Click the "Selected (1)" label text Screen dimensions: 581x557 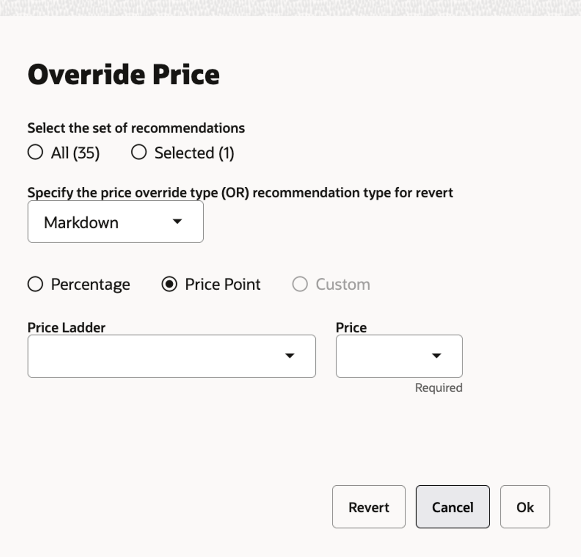point(194,153)
